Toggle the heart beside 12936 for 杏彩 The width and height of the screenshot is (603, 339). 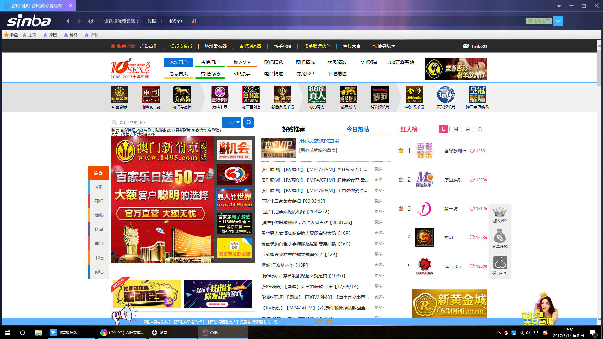[x=472, y=238]
